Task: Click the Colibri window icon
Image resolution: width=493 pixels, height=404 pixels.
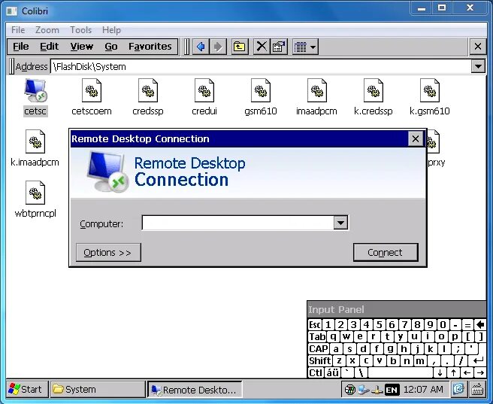Action: 12,11
